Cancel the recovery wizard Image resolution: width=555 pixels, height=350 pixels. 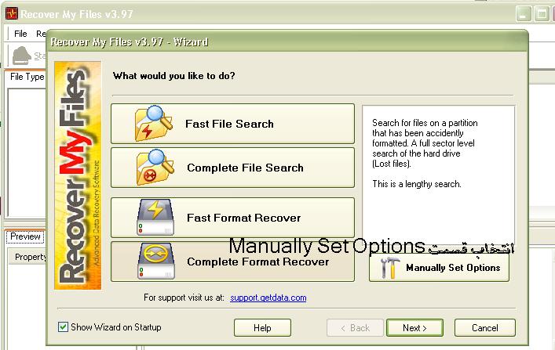pos(485,328)
